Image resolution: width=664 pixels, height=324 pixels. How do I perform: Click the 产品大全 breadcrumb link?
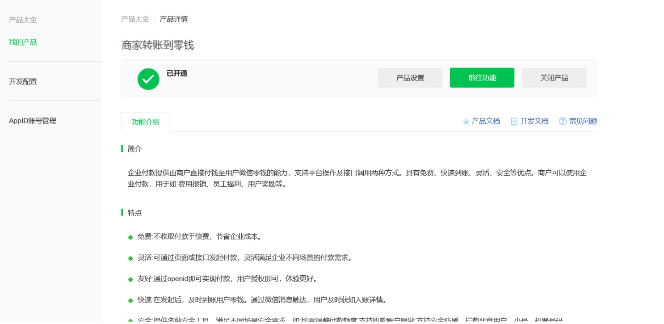click(135, 19)
